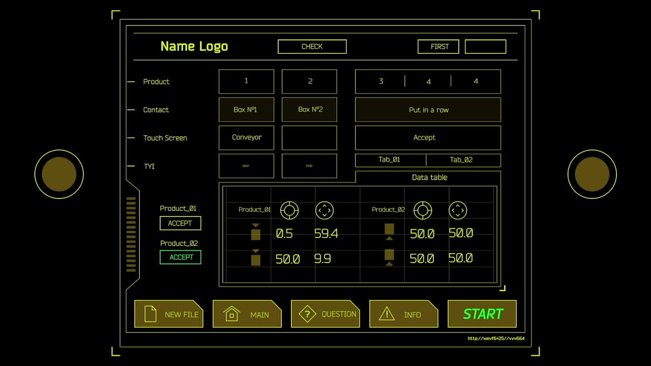The width and height of the screenshot is (651, 366).
Task: Select product number 2
Action: (x=309, y=81)
